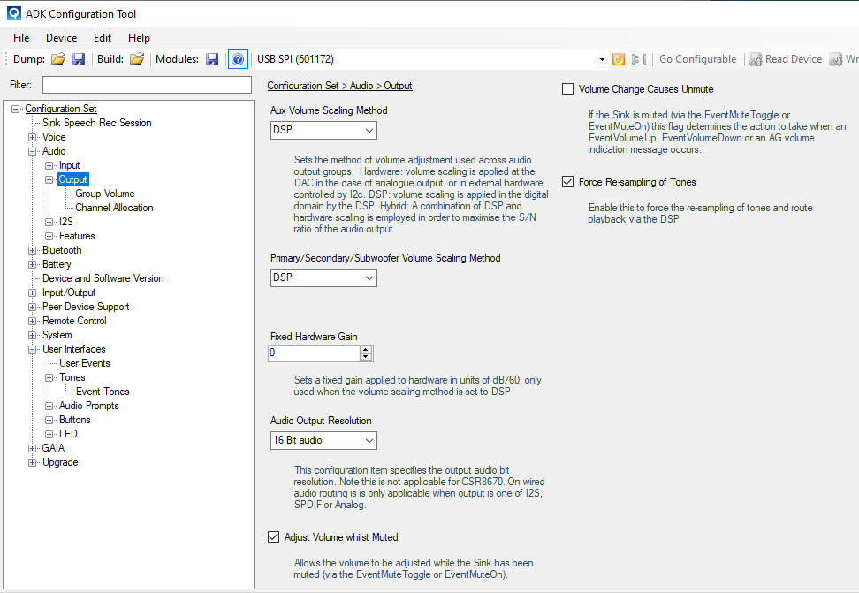The image size is (859, 593).
Task: Click the blue help question mark icon
Action: click(237, 59)
